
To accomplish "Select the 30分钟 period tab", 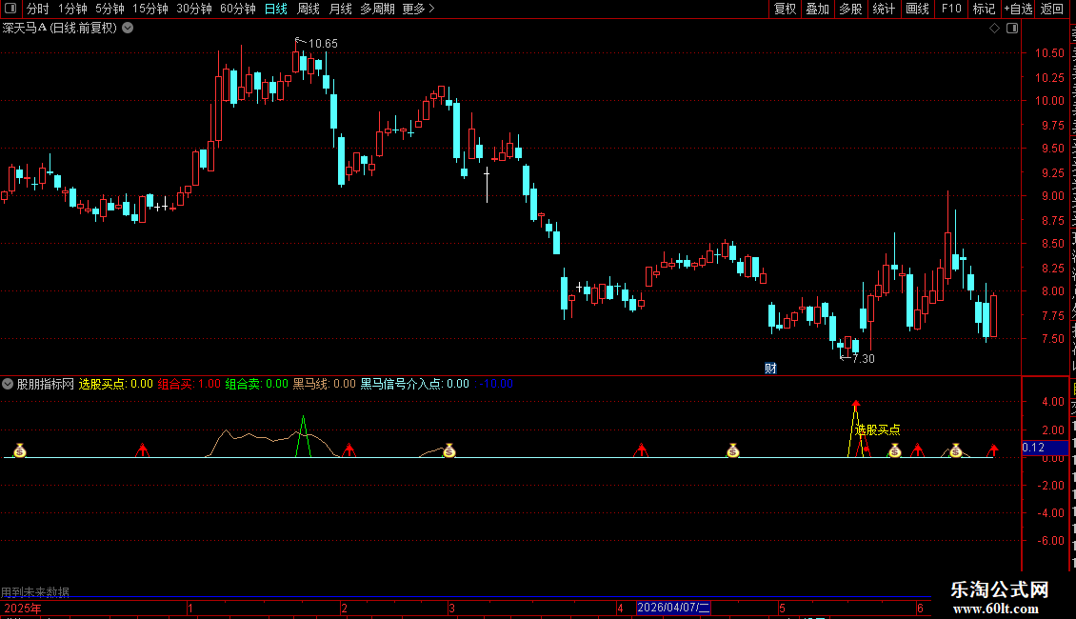I will coord(194,9).
